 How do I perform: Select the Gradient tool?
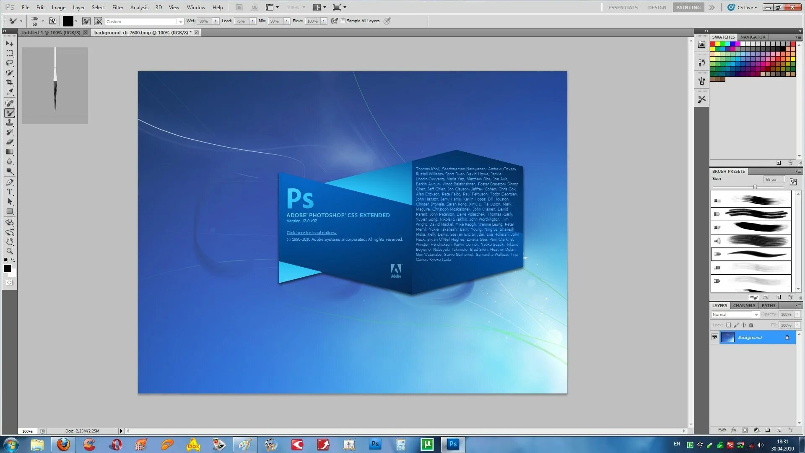(10, 151)
